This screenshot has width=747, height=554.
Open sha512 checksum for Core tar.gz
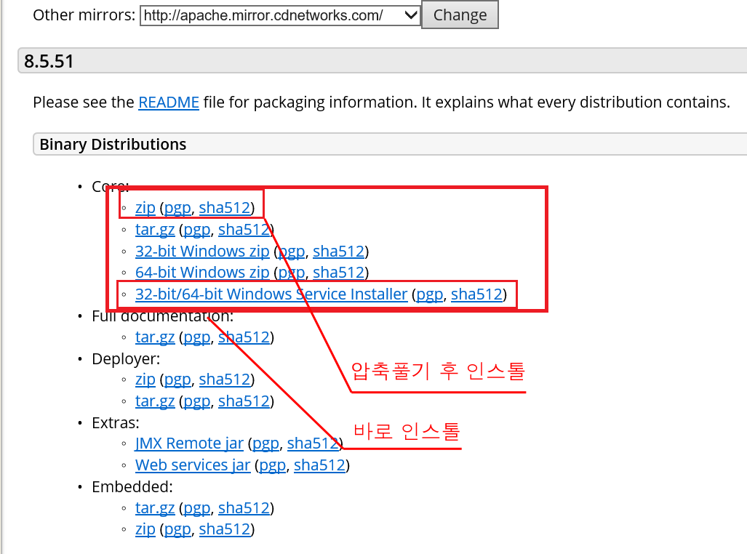tap(244, 230)
